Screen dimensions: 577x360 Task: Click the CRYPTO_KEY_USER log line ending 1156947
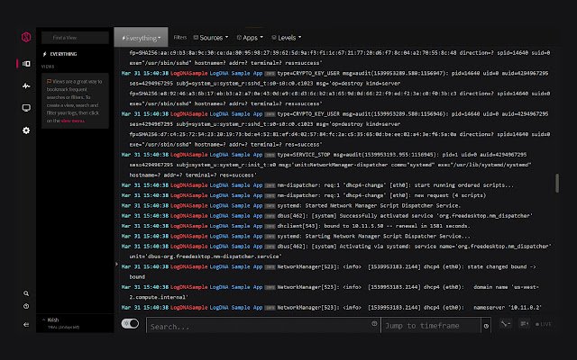335,88
